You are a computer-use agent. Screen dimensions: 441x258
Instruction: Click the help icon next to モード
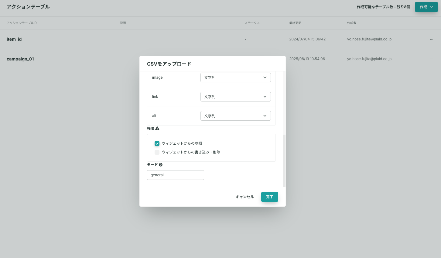pos(161,165)
